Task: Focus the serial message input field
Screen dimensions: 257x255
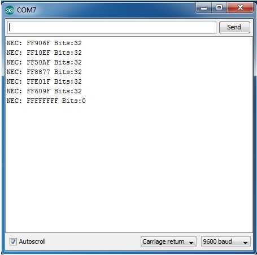Action: [x=112, y=27]
